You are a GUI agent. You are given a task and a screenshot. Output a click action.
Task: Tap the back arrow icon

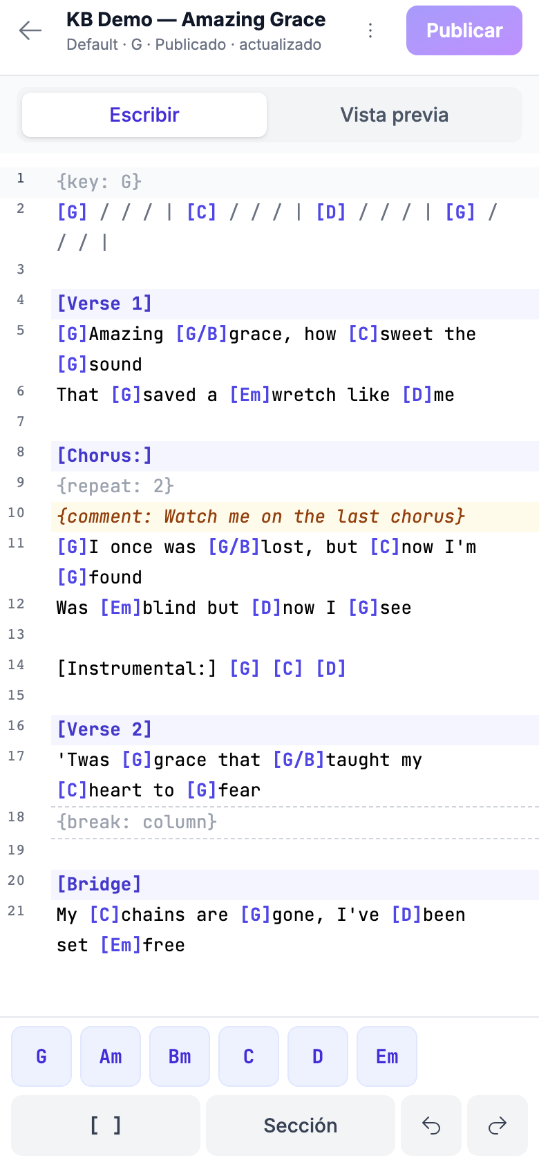(x=30, y=30)
